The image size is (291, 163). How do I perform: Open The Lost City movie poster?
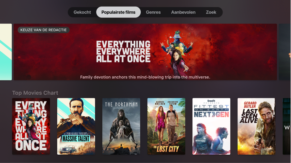coord(166,126)
